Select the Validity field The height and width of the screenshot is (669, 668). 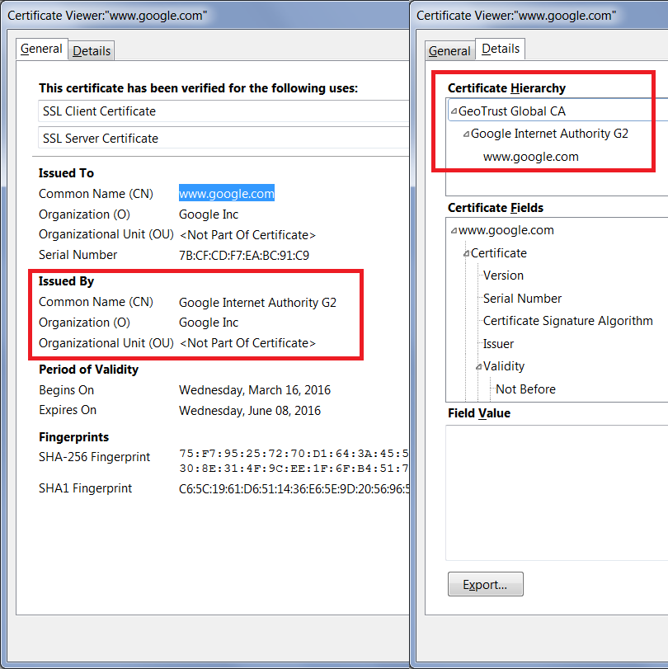click(x=504, y=366)
